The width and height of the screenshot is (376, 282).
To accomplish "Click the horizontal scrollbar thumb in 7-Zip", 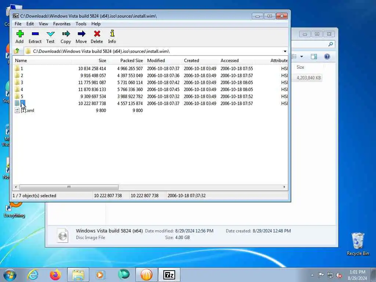I will click(69, 187).
